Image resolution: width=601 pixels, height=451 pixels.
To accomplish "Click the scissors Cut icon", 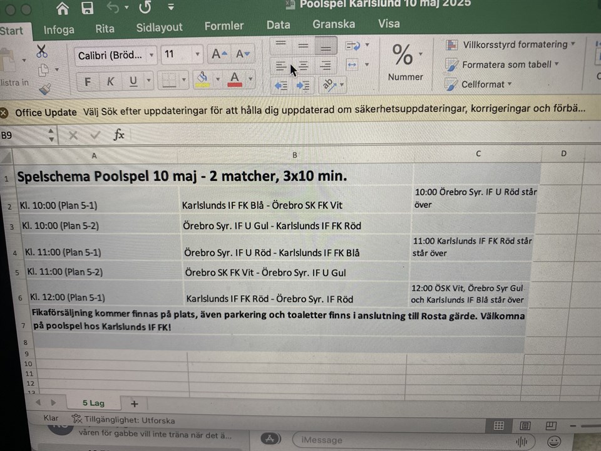I will point(42,51).
